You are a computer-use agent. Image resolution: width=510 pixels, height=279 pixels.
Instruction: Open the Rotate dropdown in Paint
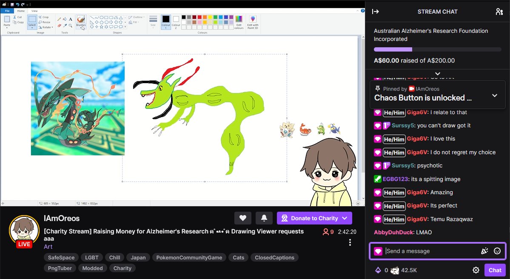pyautogui.click(x=46, y=27)
